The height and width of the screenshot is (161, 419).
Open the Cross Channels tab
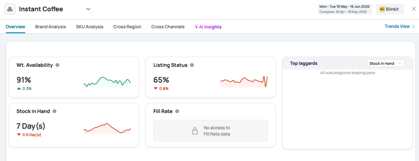(168, 27)
